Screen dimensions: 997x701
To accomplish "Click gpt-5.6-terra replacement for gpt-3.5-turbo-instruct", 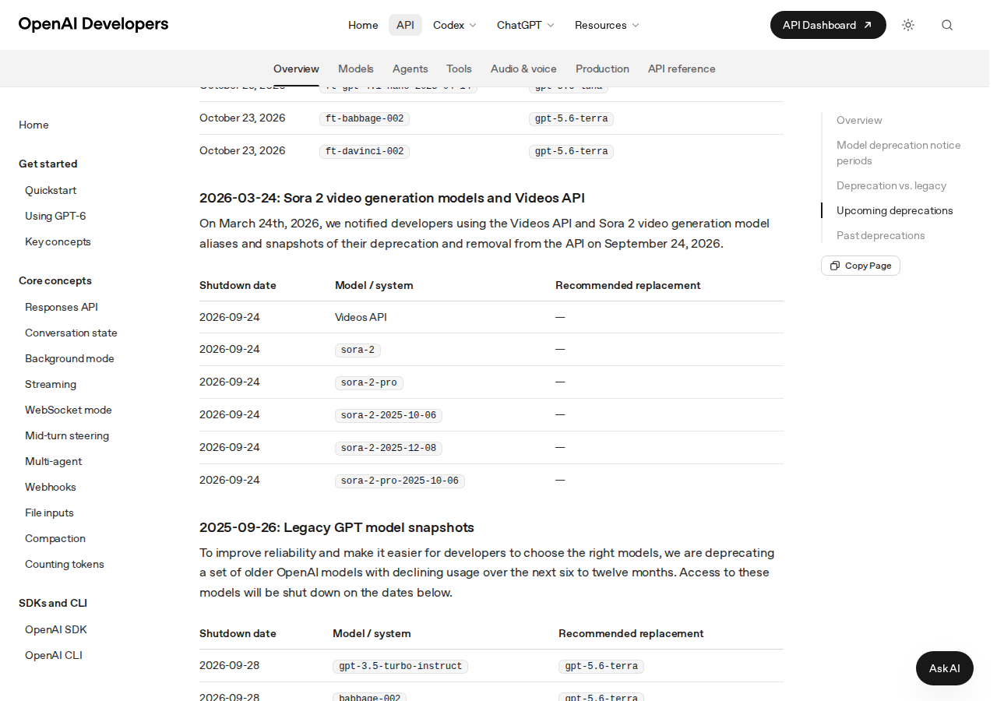I will 601,667.
